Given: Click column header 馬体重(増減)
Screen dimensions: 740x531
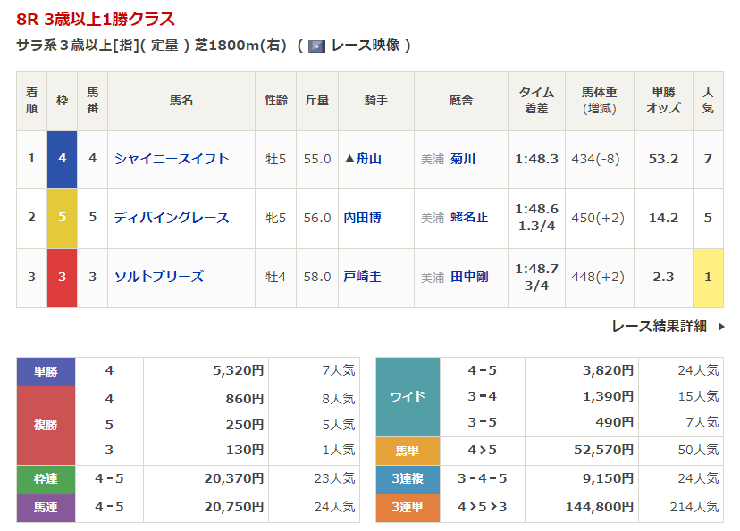Looking at the screenshot, I should click(x=600, y=100).
